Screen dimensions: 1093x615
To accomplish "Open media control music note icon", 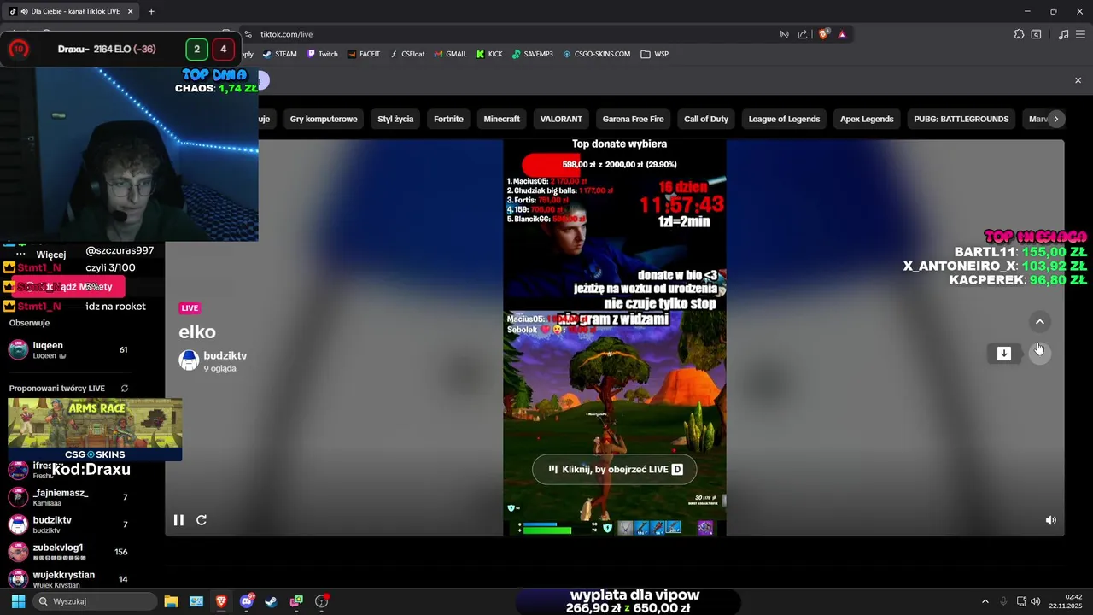I will pos(1063,34).
